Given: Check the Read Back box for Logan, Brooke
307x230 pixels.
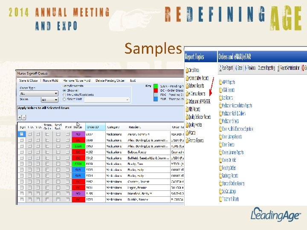Looking at the screenshot, I should 58,187.
